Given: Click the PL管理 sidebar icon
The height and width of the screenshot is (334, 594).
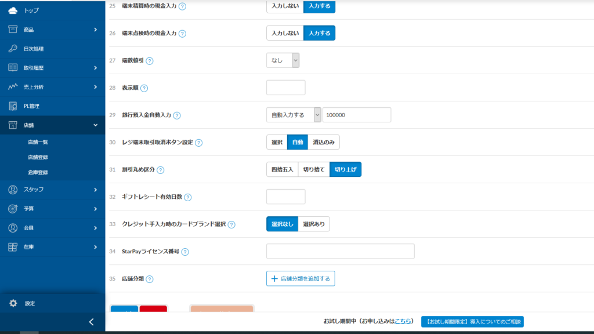Looking at the screenshot, I should [x=13, y=106].
